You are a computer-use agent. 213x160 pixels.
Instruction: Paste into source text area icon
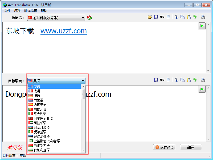(x=189, y=17)
